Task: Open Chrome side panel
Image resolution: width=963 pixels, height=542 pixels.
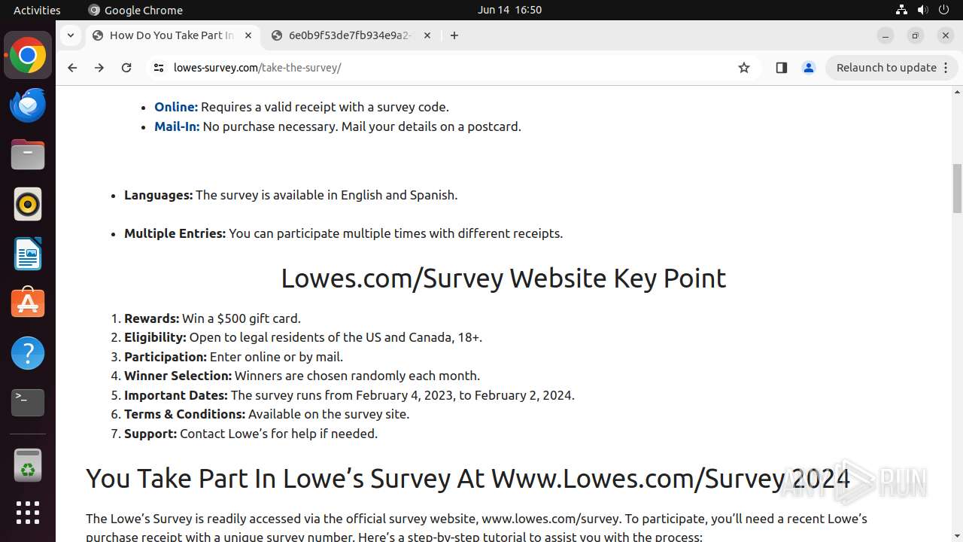Action: coord(781,68)
